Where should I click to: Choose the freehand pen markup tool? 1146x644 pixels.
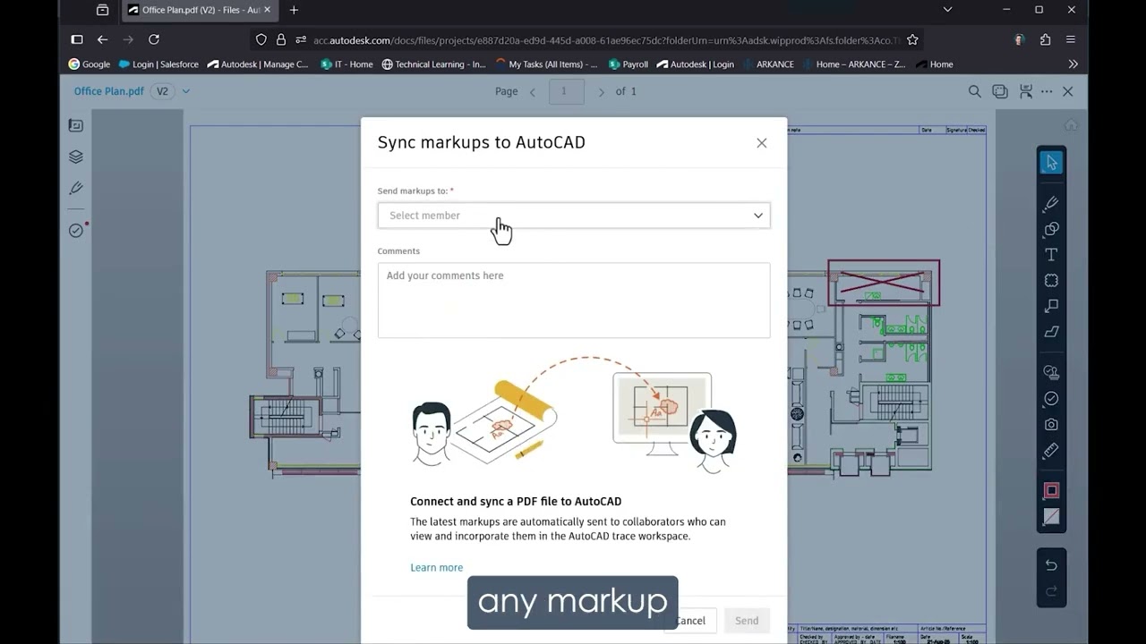point(1051,204)
